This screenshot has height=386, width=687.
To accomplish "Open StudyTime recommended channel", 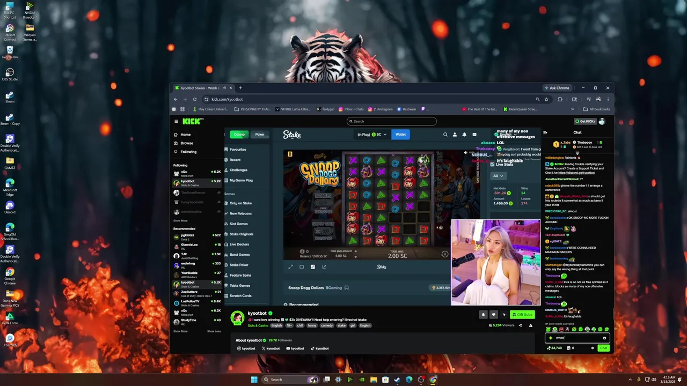I will 196,321.
